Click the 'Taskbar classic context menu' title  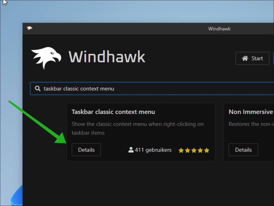(113, 112)
